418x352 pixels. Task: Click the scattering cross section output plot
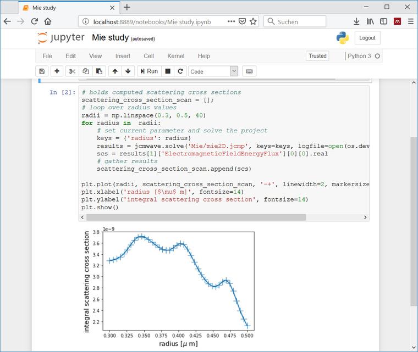click(168, 288)
